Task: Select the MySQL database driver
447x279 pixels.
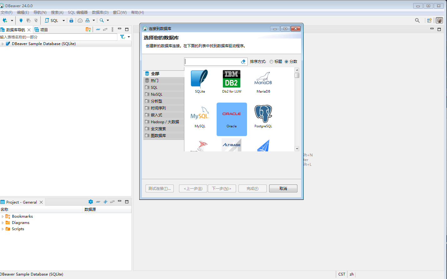Action: point(200,119)
